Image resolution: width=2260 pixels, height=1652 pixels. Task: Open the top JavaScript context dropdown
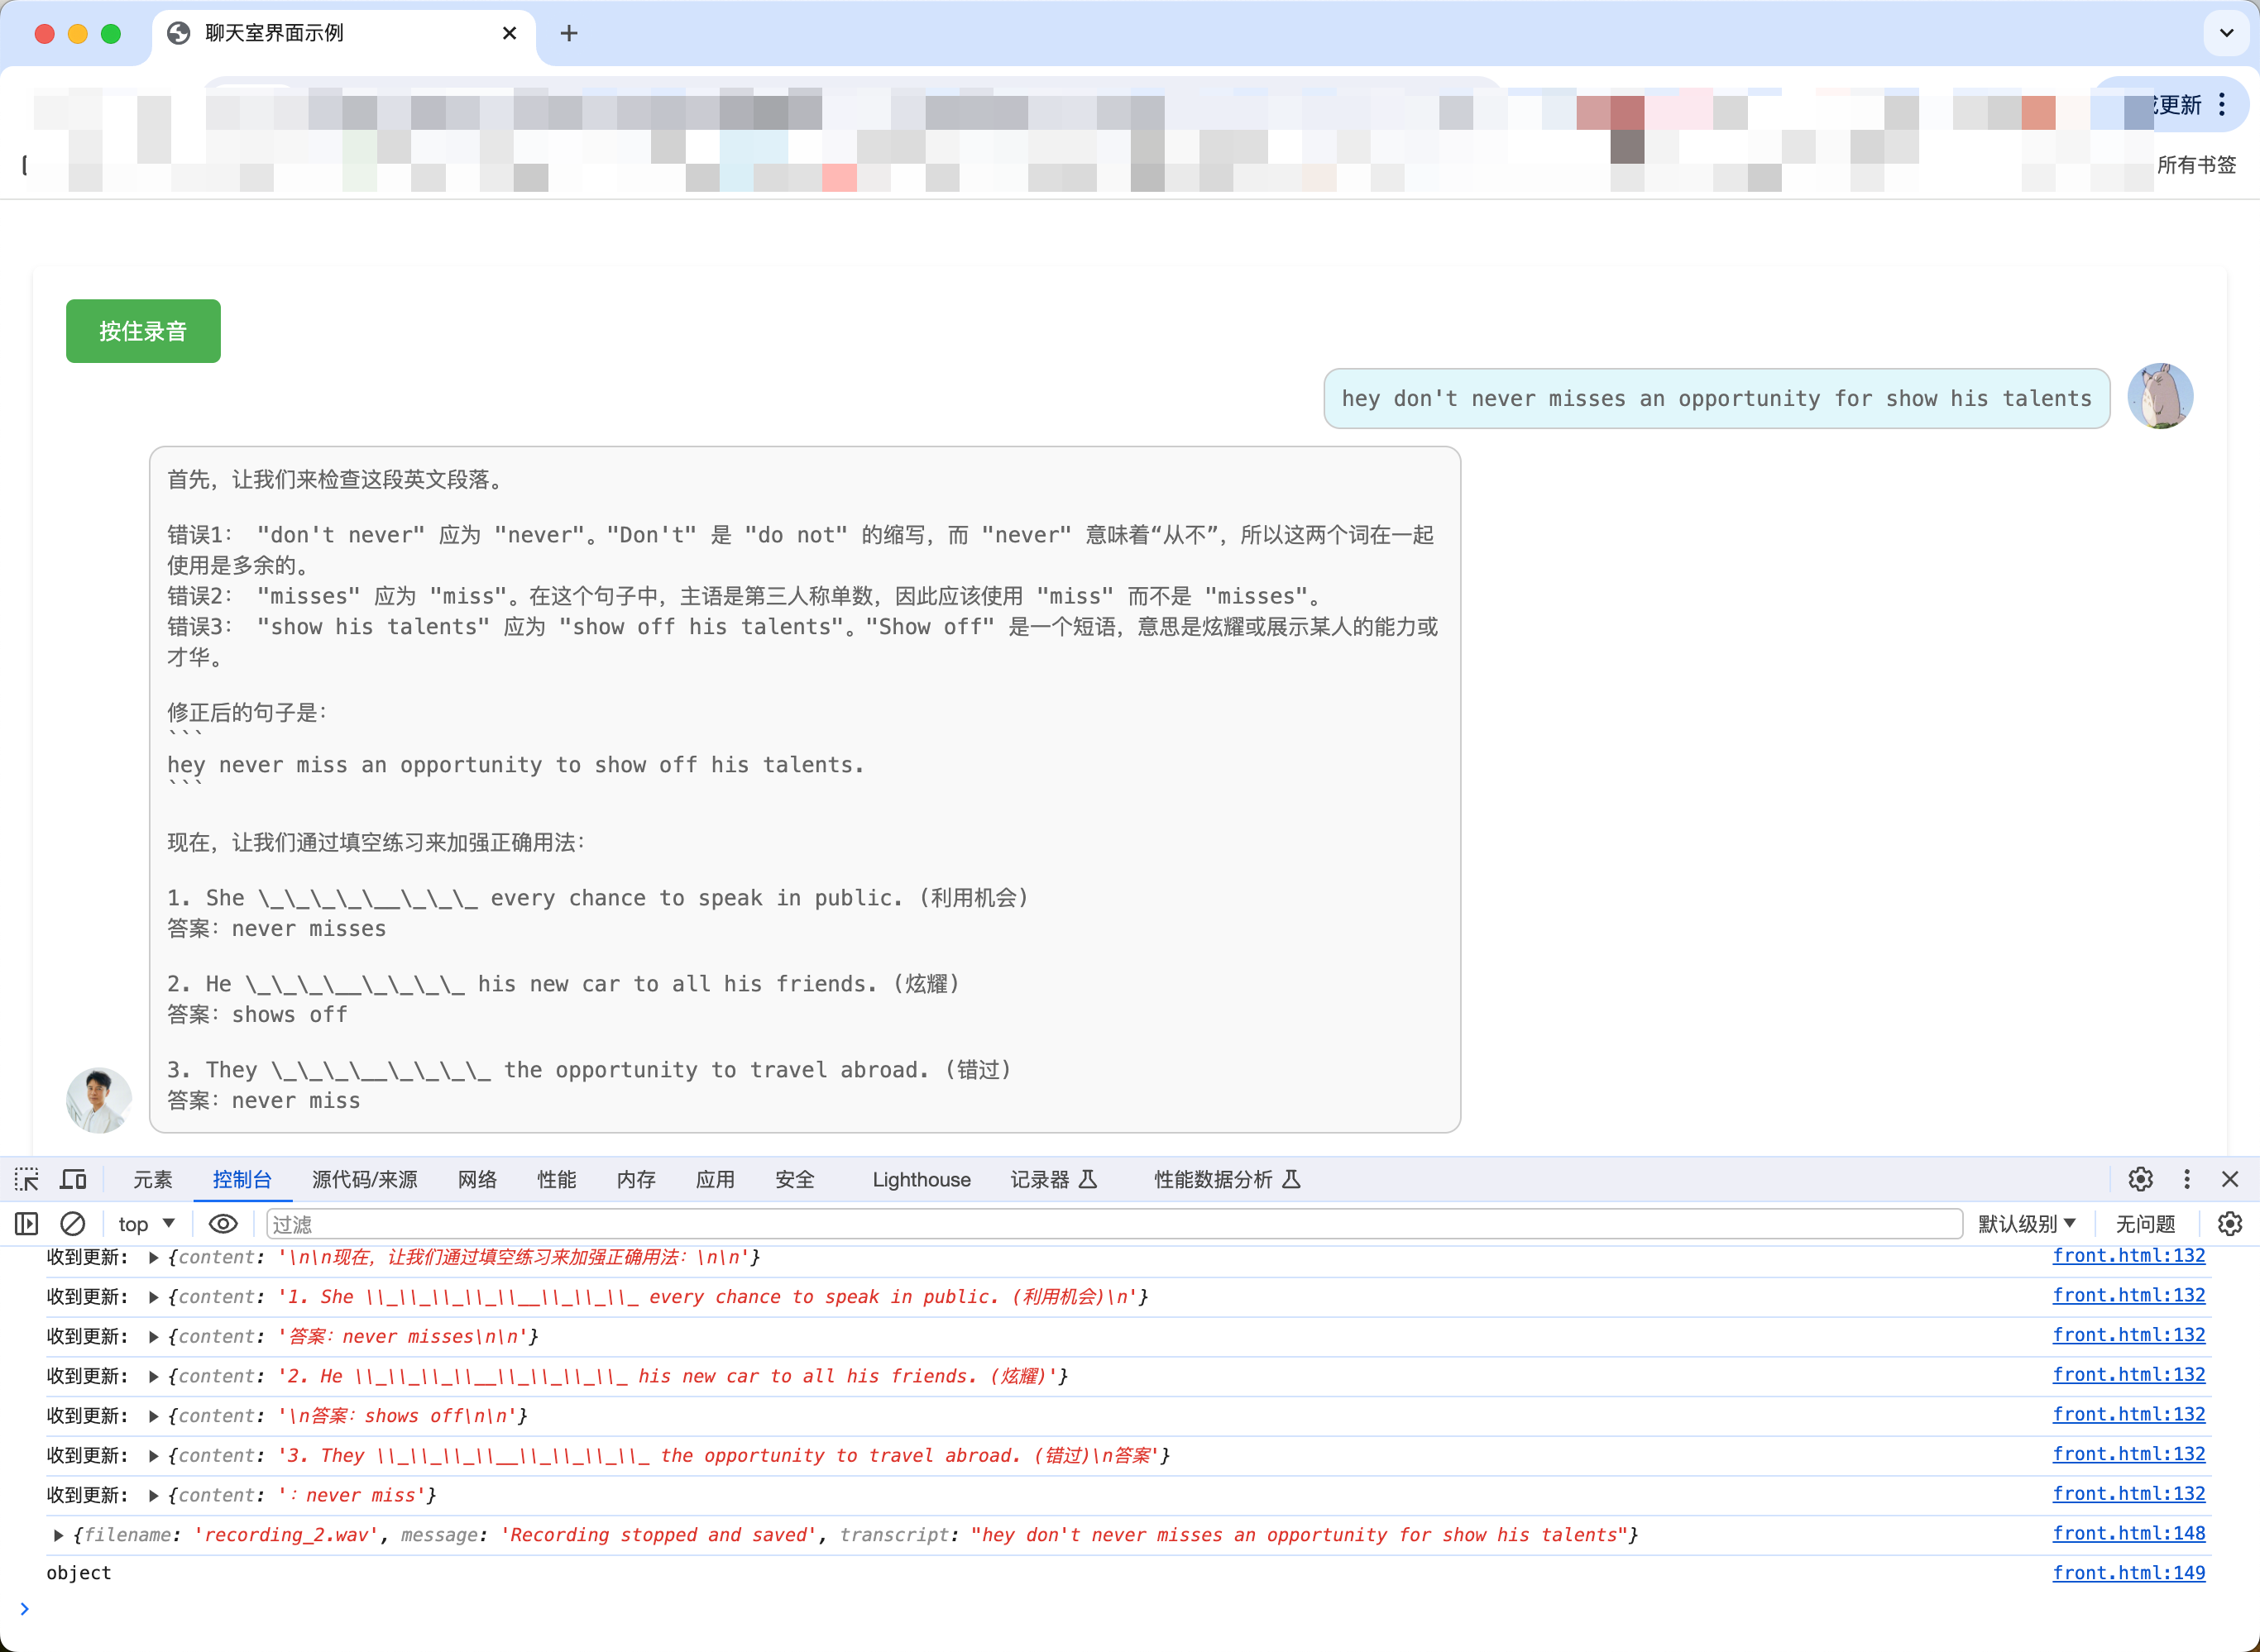tap(146, 1223)
